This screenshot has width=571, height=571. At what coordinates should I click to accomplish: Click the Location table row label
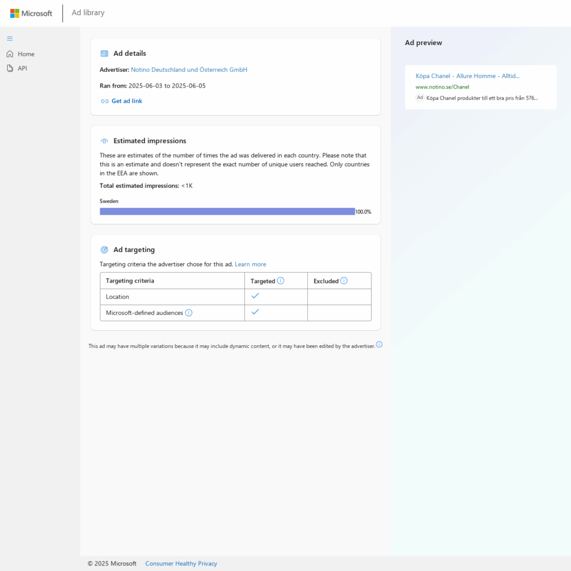[117, 297]
